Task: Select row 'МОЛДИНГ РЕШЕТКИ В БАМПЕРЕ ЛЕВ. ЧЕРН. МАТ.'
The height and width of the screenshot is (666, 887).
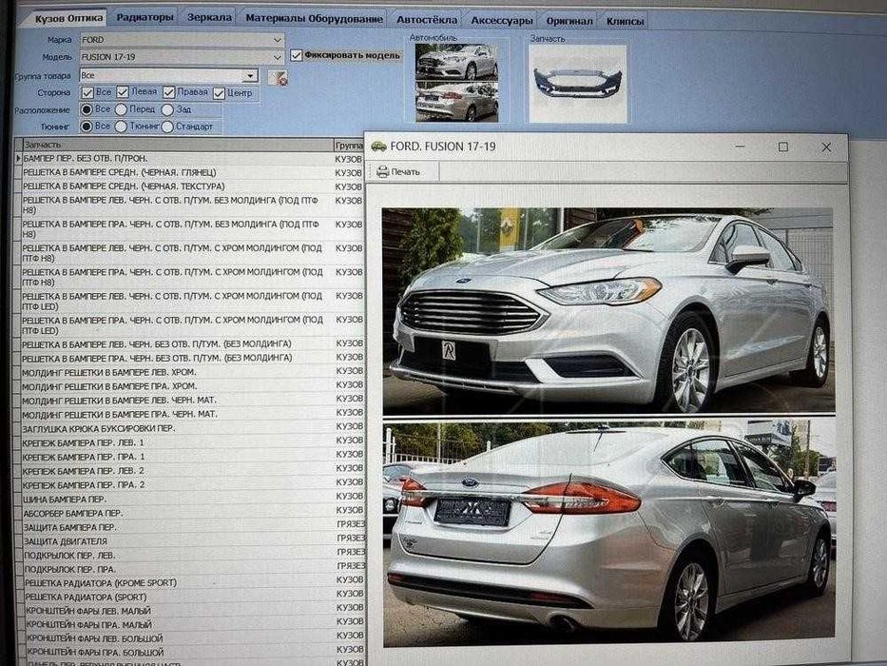Action: pyautogui.click(x=191, y=400)
